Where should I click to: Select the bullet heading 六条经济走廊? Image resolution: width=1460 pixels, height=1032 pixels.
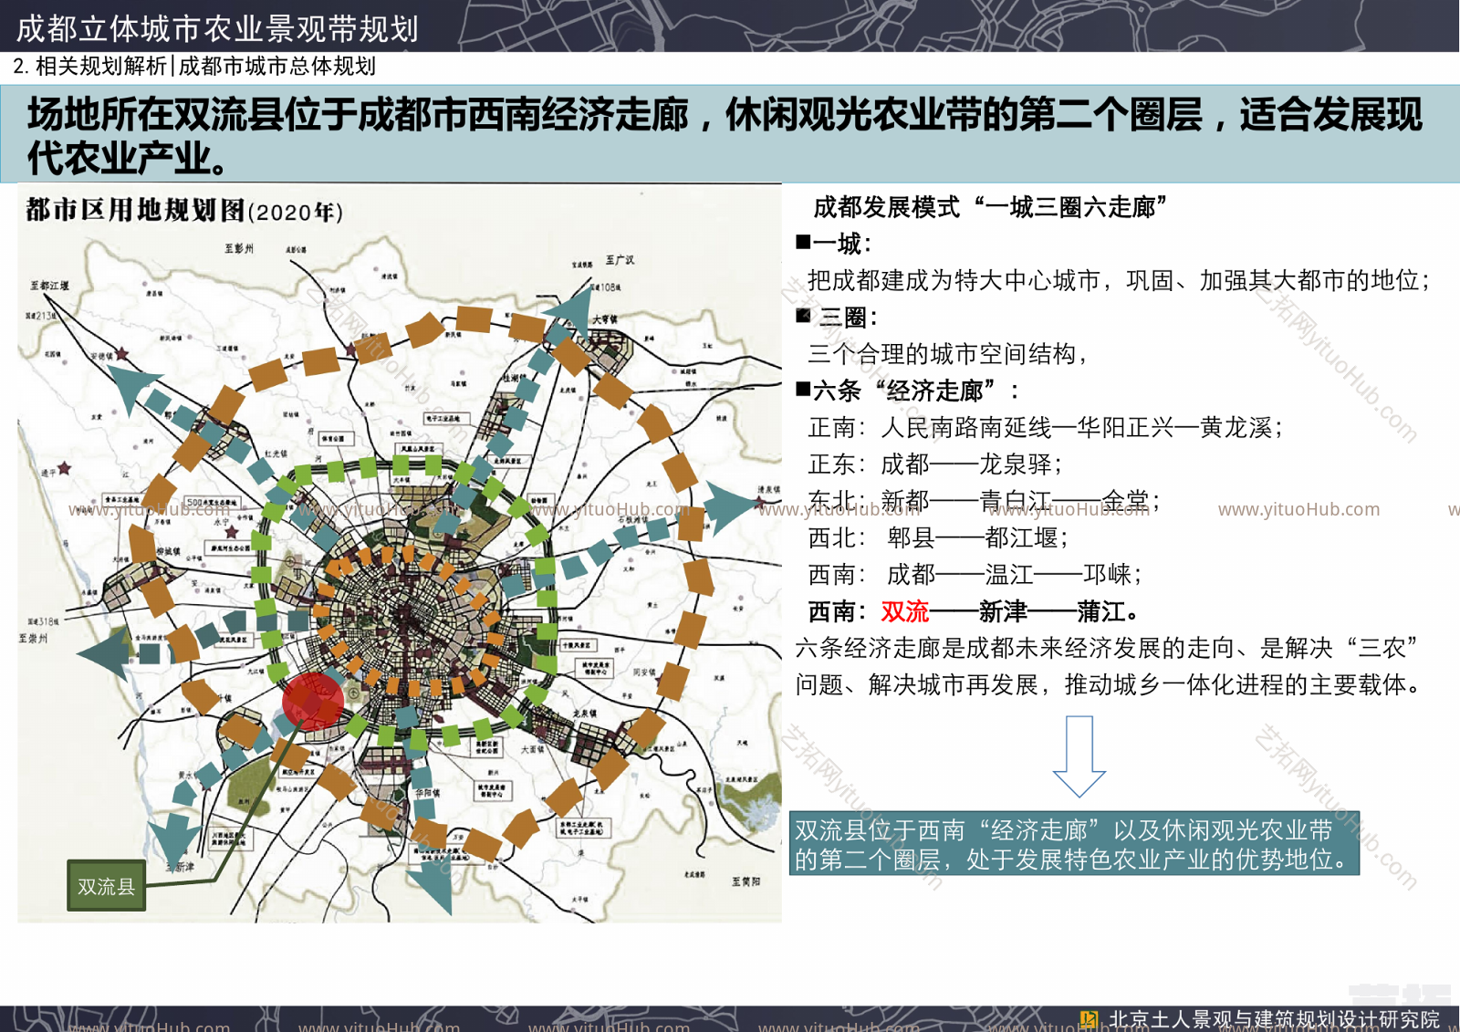[908, 391]
